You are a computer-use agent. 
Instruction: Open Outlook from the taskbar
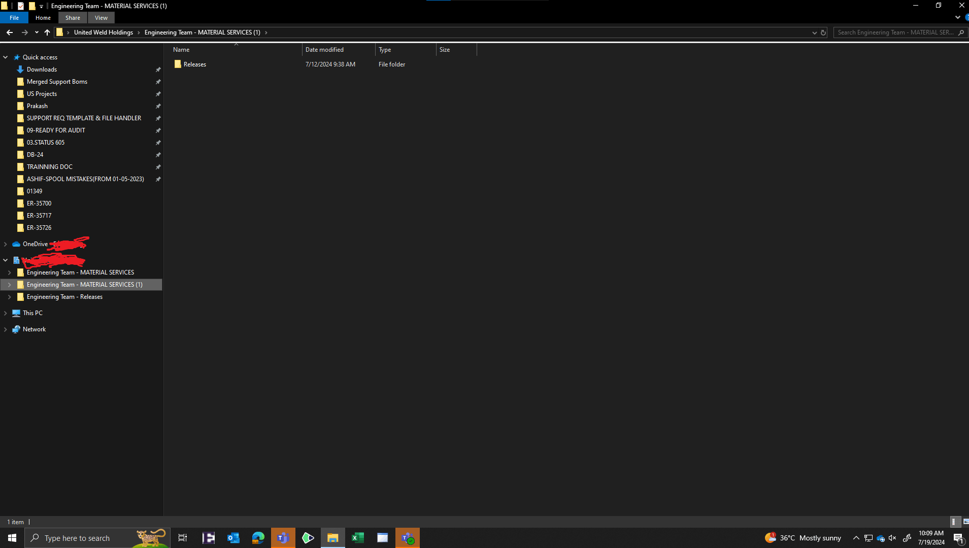tap(233, 538)
